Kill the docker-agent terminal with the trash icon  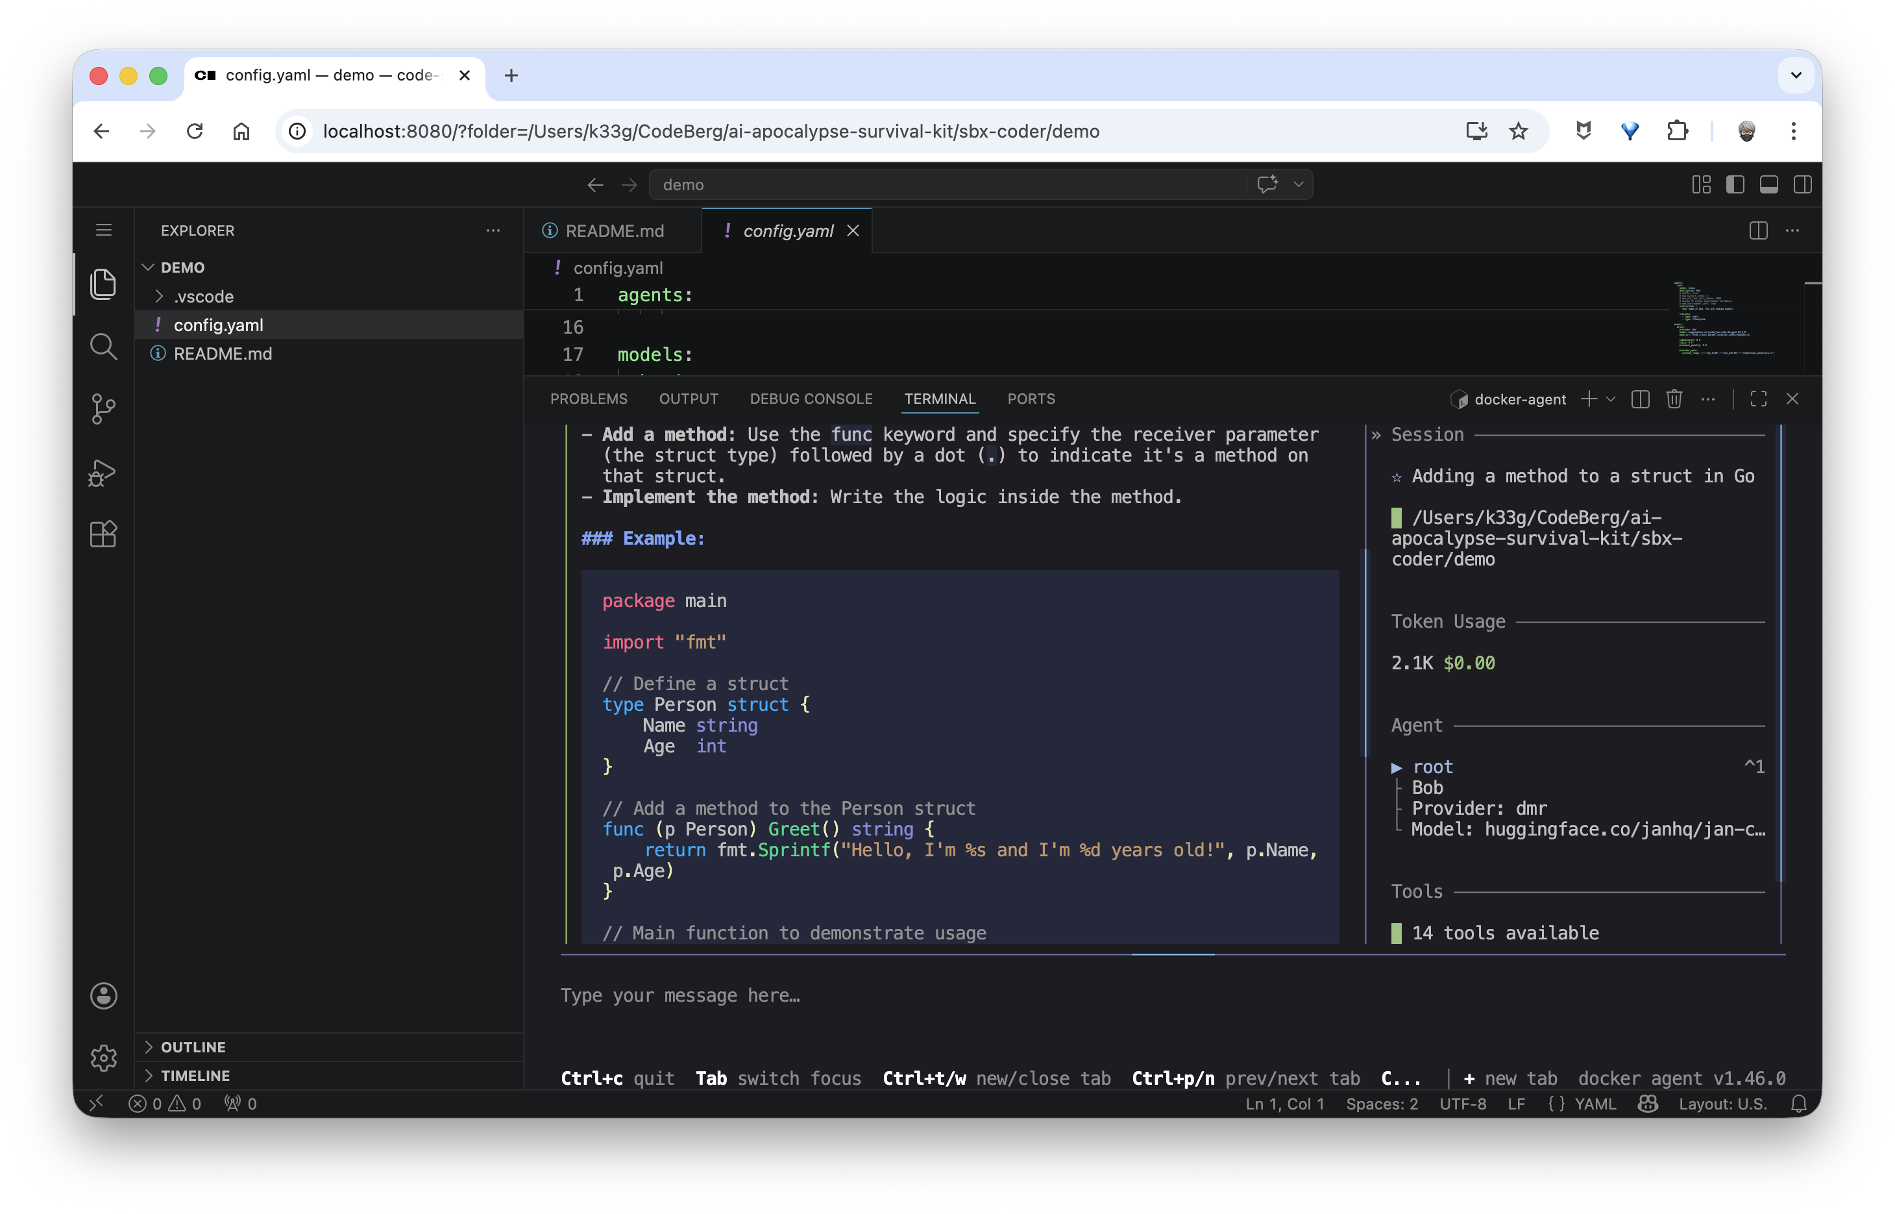tap(1674, 399)
